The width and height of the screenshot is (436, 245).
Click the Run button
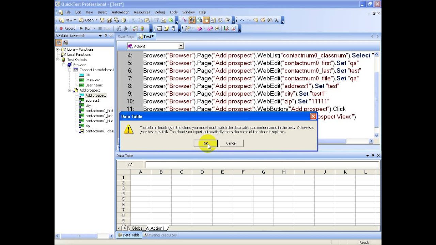[85, 29]
